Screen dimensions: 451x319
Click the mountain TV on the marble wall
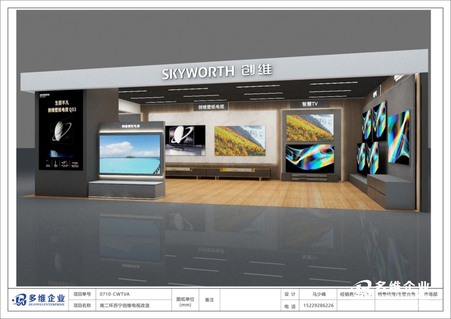(x=240, y=141)
